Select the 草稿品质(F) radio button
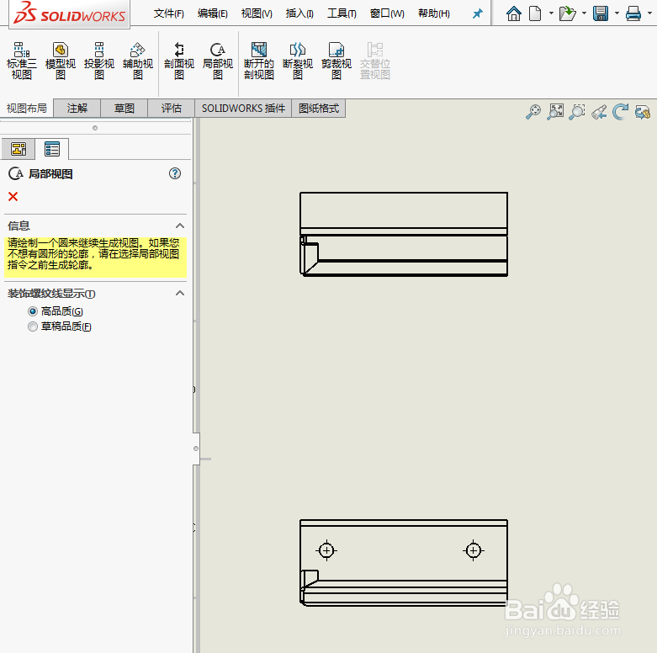 click(33, 326)
